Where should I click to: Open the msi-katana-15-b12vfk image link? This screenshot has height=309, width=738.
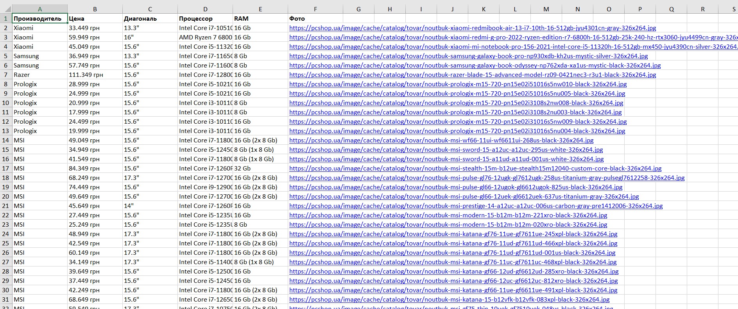pos(450,300)
